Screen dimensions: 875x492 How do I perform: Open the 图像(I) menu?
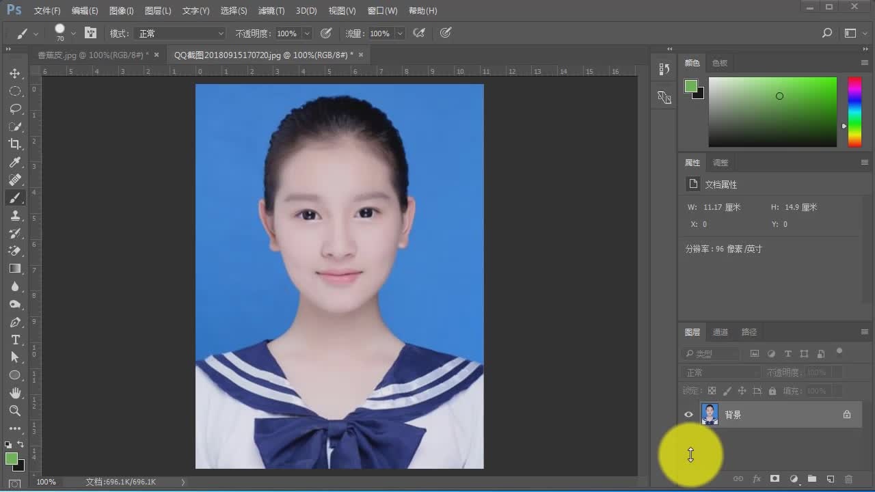pos(121,11)
